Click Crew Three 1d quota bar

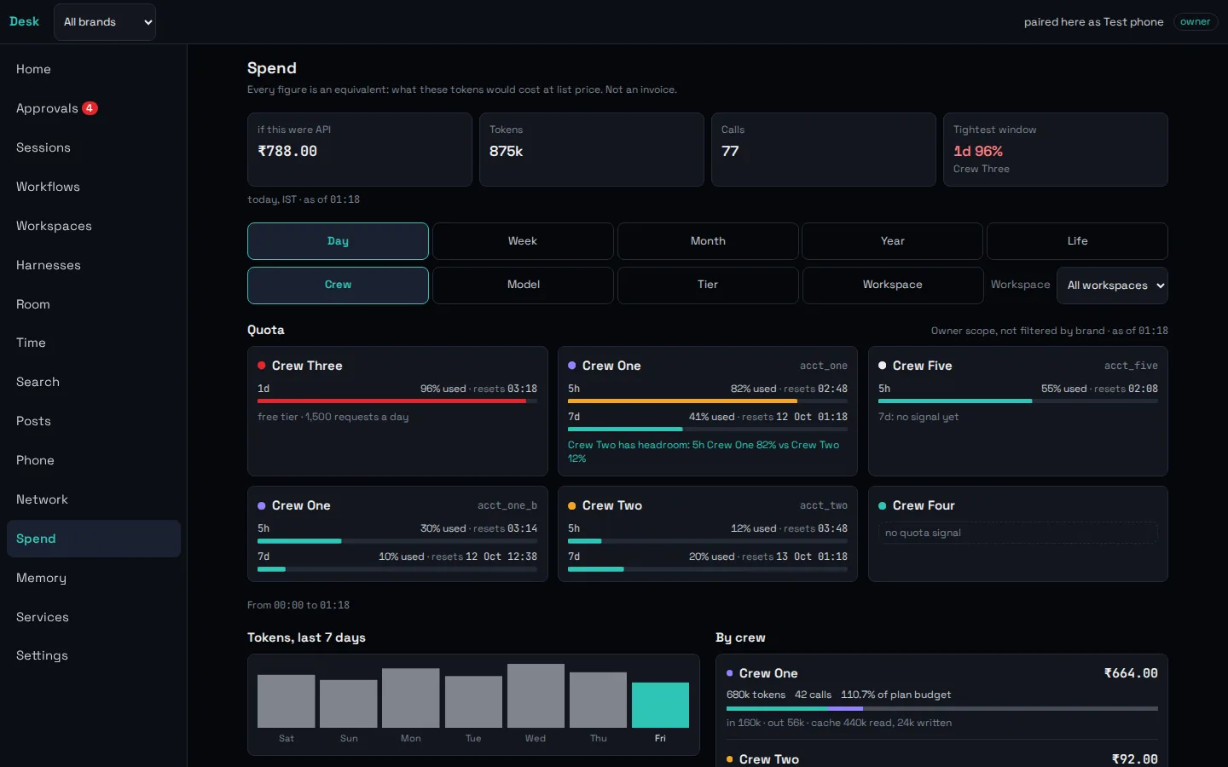397,401
